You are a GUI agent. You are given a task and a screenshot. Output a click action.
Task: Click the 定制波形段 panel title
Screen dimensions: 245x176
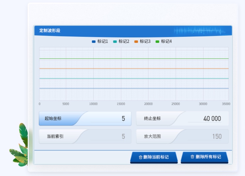(50, 31)
